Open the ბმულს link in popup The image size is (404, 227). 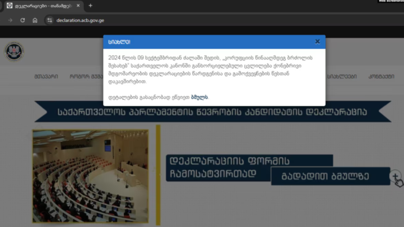coord(199,97)
